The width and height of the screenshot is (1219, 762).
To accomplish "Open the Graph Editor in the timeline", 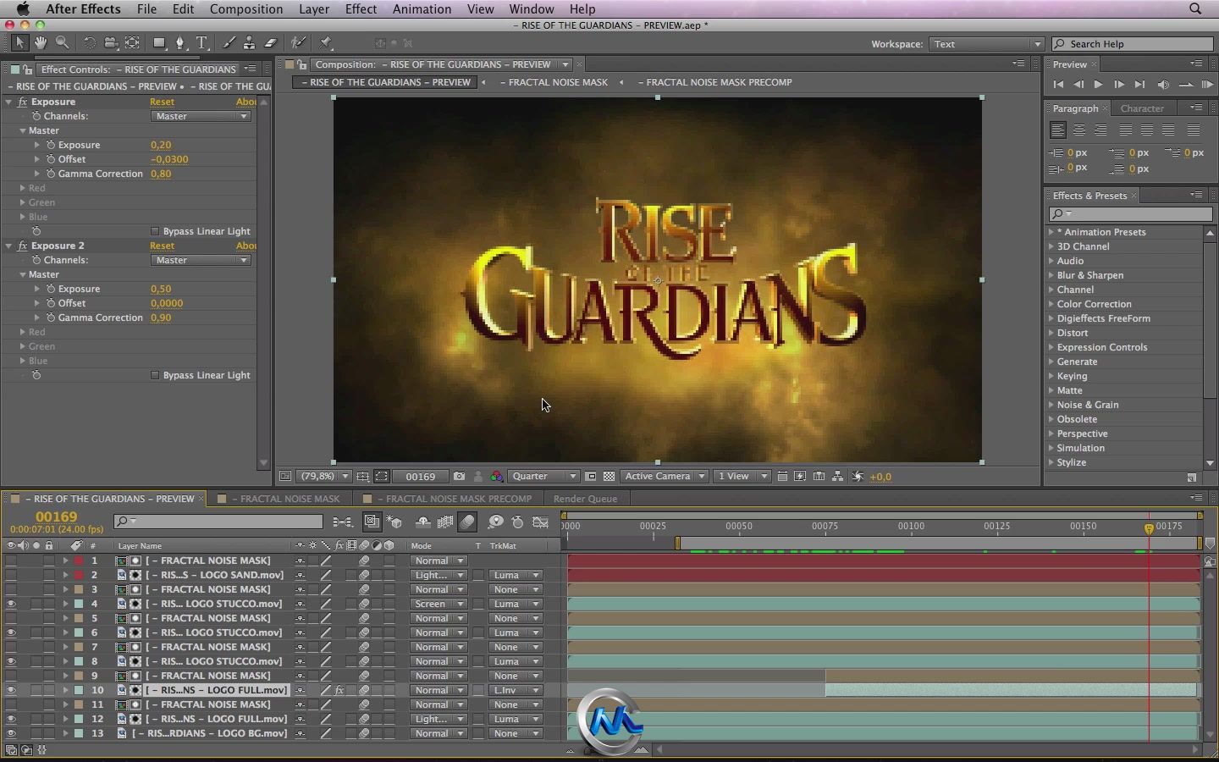I will tap(541, 522).
